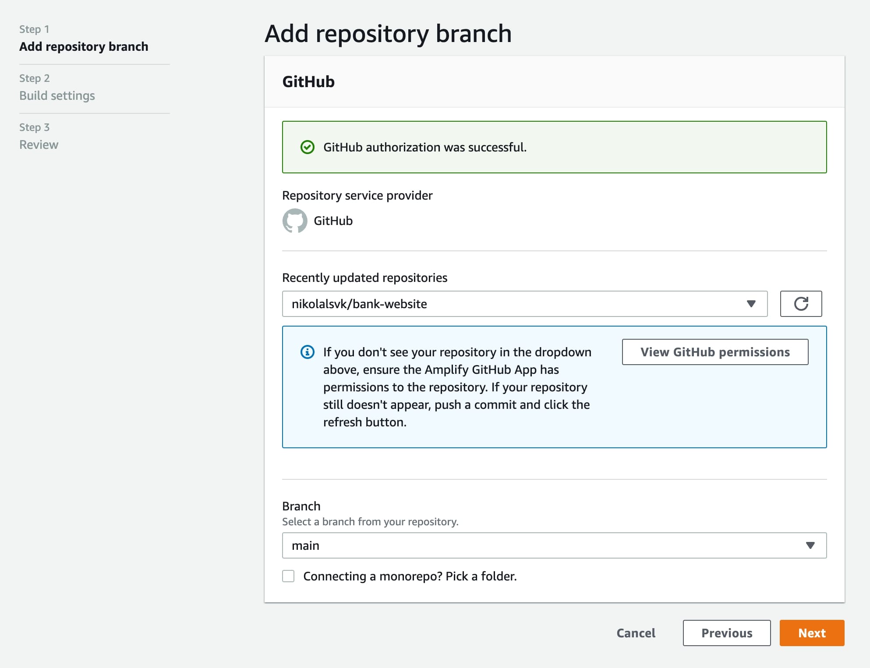The image size is (870, 668).
Task: Click the Previous button
Action: pyautogui.click(x=726, y=633)
